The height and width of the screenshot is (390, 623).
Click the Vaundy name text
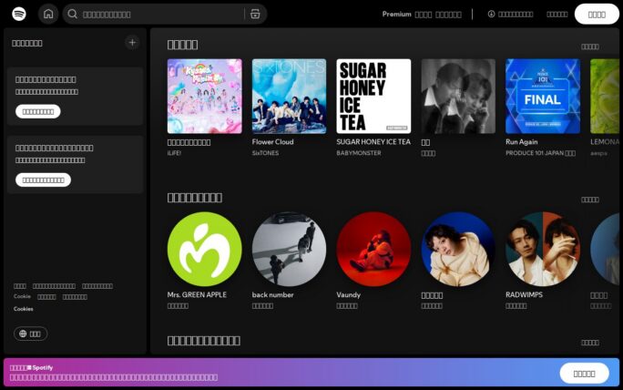[349, 295]
